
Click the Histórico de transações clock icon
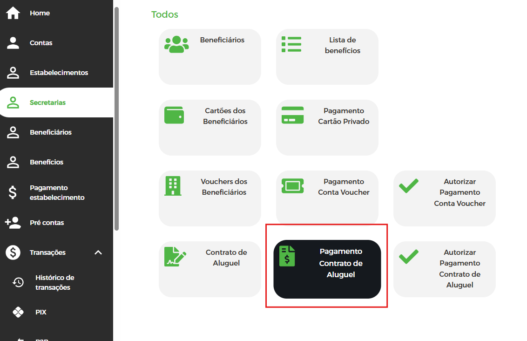coord(18,282)
